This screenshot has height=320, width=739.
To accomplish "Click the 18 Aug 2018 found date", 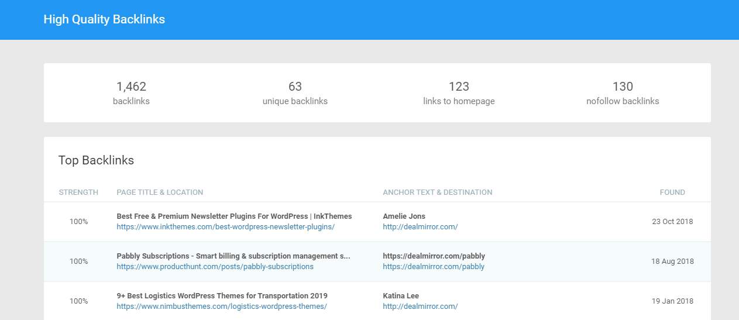I will point(672,261).
